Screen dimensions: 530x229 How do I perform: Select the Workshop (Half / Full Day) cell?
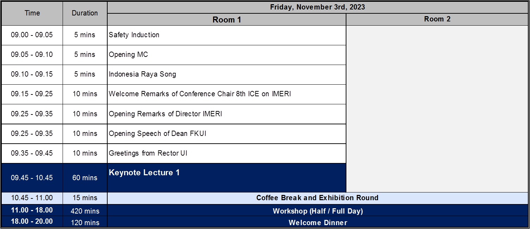[317, 211]
